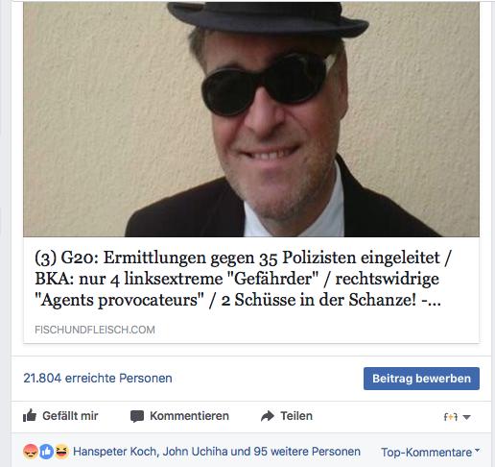Open the G20 Ermittlungen article headline
This screenshot has width=495, height=467.
tap(242, 279)
